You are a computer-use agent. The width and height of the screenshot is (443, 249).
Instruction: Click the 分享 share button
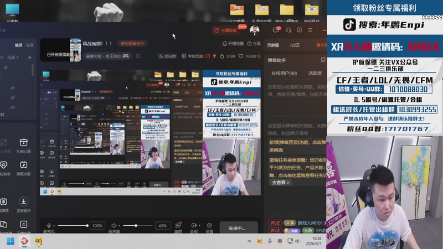pyautogui.click(x=254, y=44)
